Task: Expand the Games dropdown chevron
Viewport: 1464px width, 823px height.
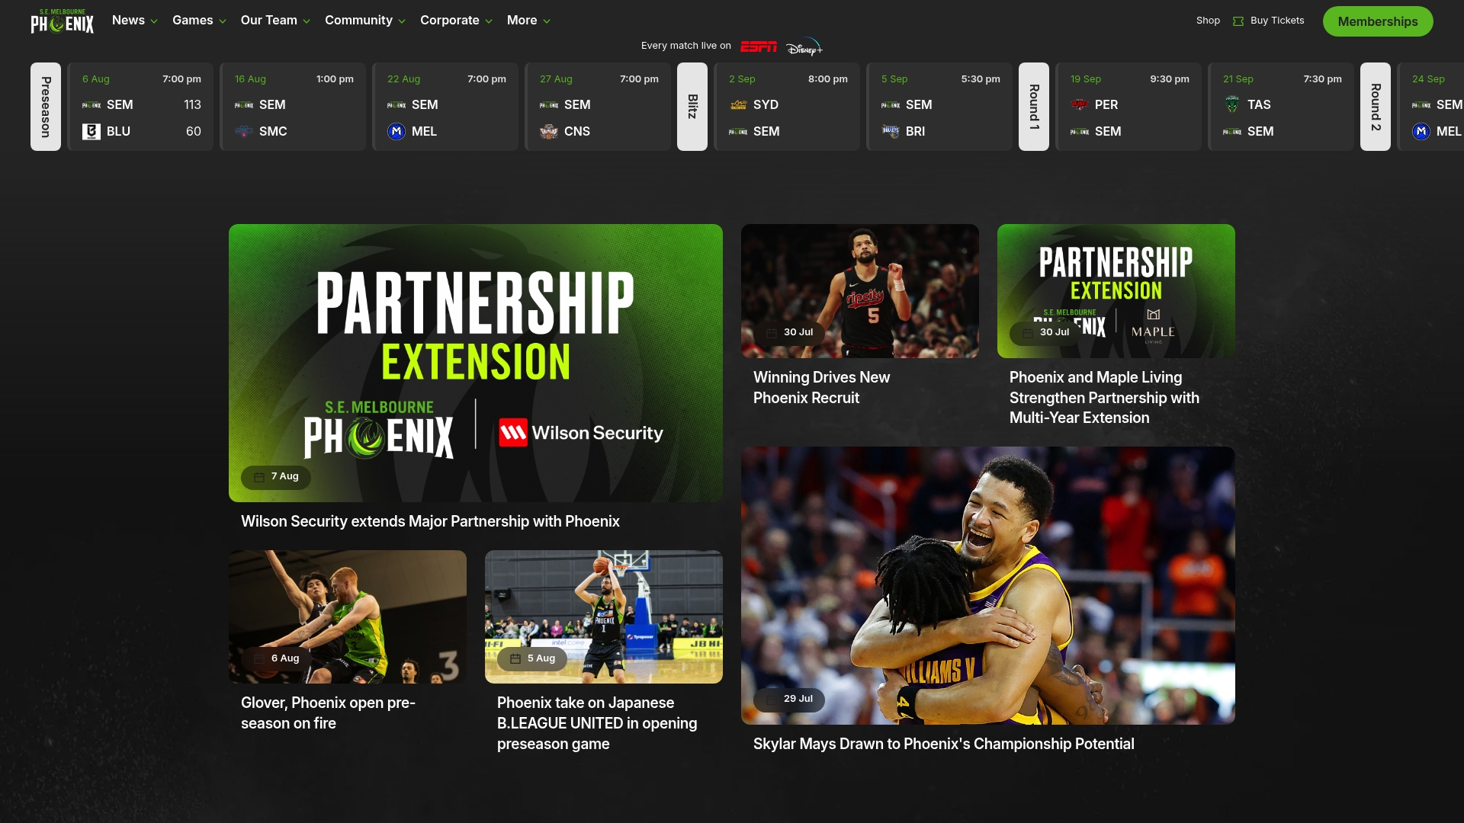Action: 223,21
